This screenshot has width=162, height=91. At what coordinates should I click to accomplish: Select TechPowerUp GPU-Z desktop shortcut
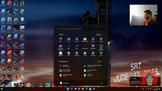coord(16,20)
